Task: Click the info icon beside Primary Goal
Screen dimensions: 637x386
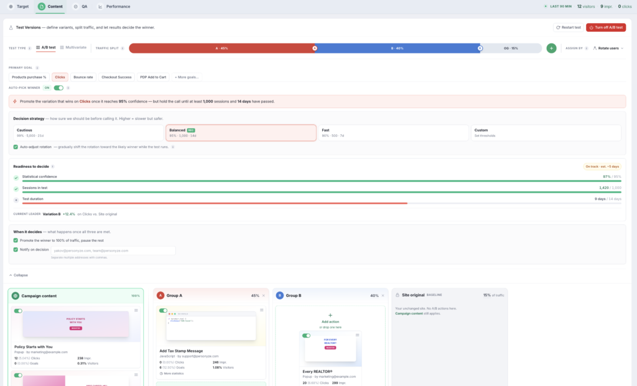Action: pos(37,68)
